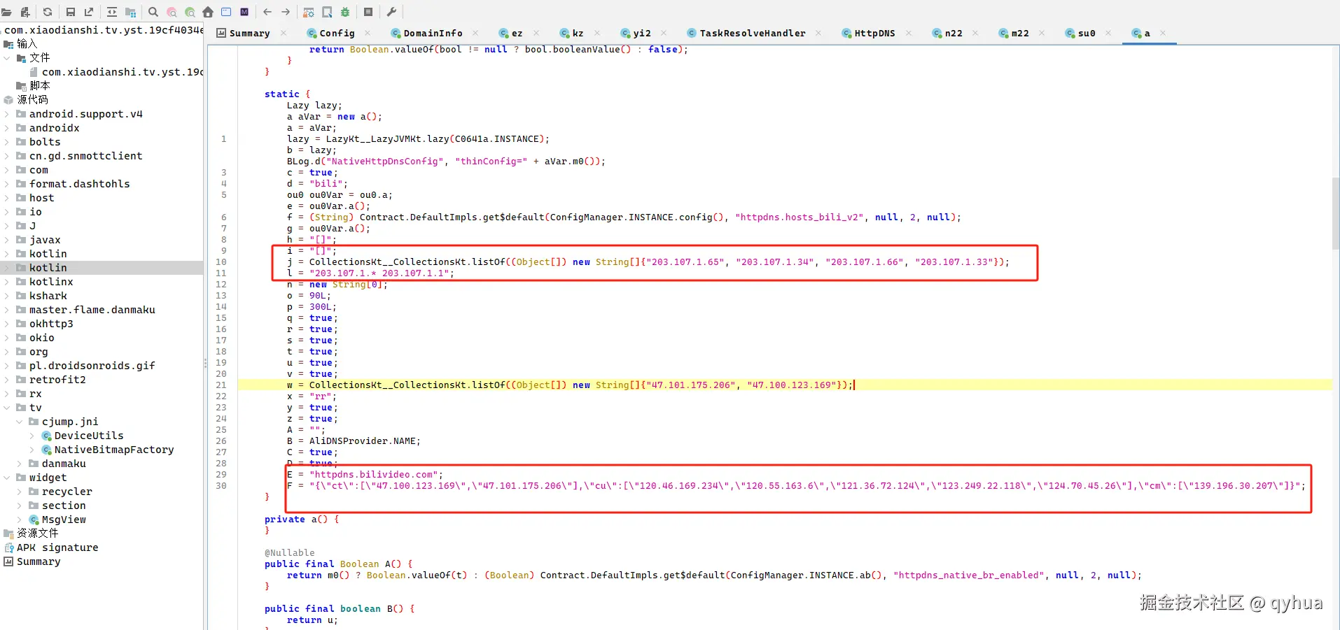Close the HttpDNS tab

coord(909,33)
